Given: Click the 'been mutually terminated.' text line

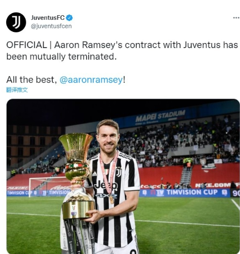Looking at the screenshot, I should tap(62, 57).
